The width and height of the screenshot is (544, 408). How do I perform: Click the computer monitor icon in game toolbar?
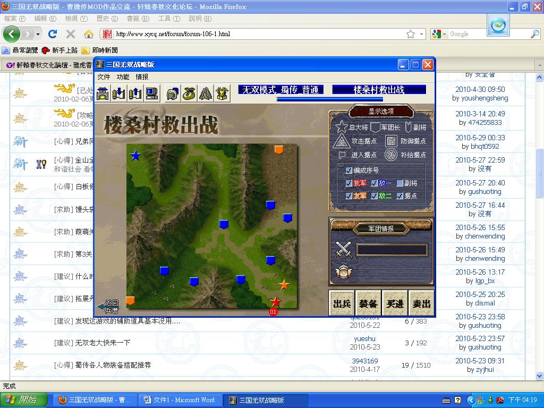coord(152,93)
